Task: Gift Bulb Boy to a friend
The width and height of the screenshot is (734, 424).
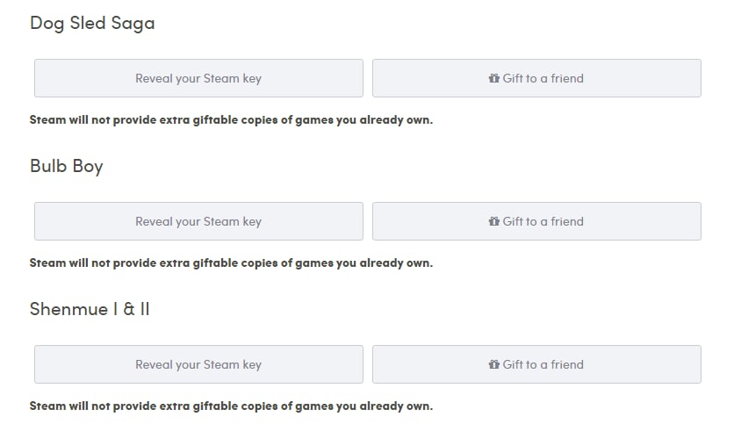Action: [536, 221]
